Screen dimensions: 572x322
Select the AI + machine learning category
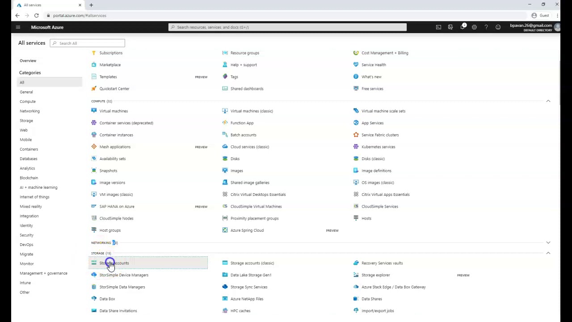coord(38,187)
